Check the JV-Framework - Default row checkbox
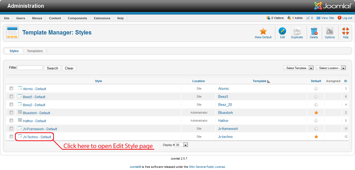The width and height of the screenshot is (355, 170). 11,128
